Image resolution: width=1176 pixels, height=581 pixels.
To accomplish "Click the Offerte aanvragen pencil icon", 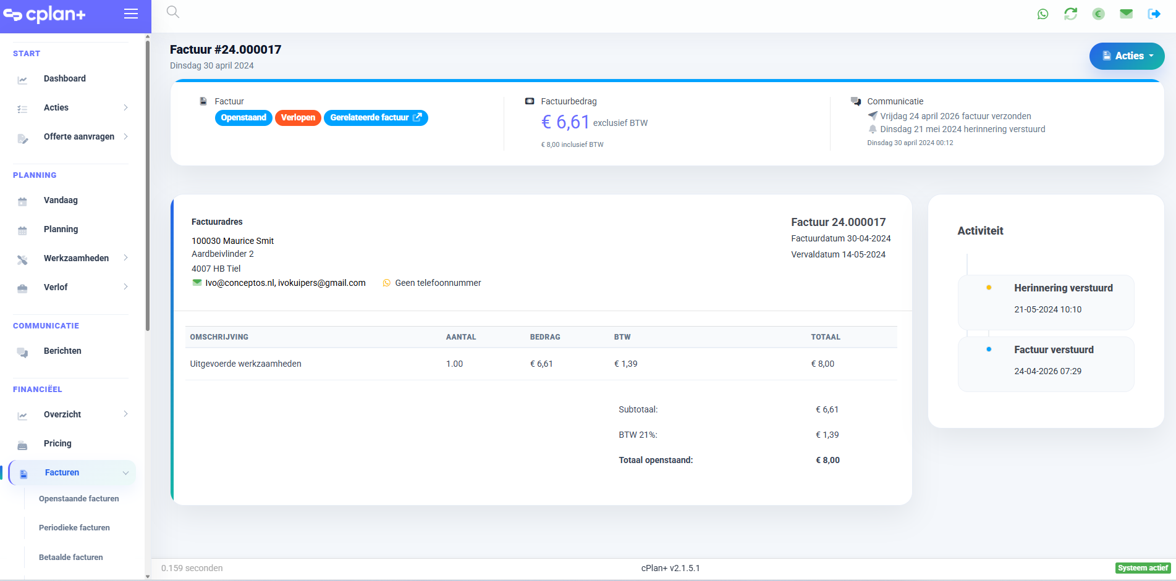I will pyautogui.click(x=22, y=138).
